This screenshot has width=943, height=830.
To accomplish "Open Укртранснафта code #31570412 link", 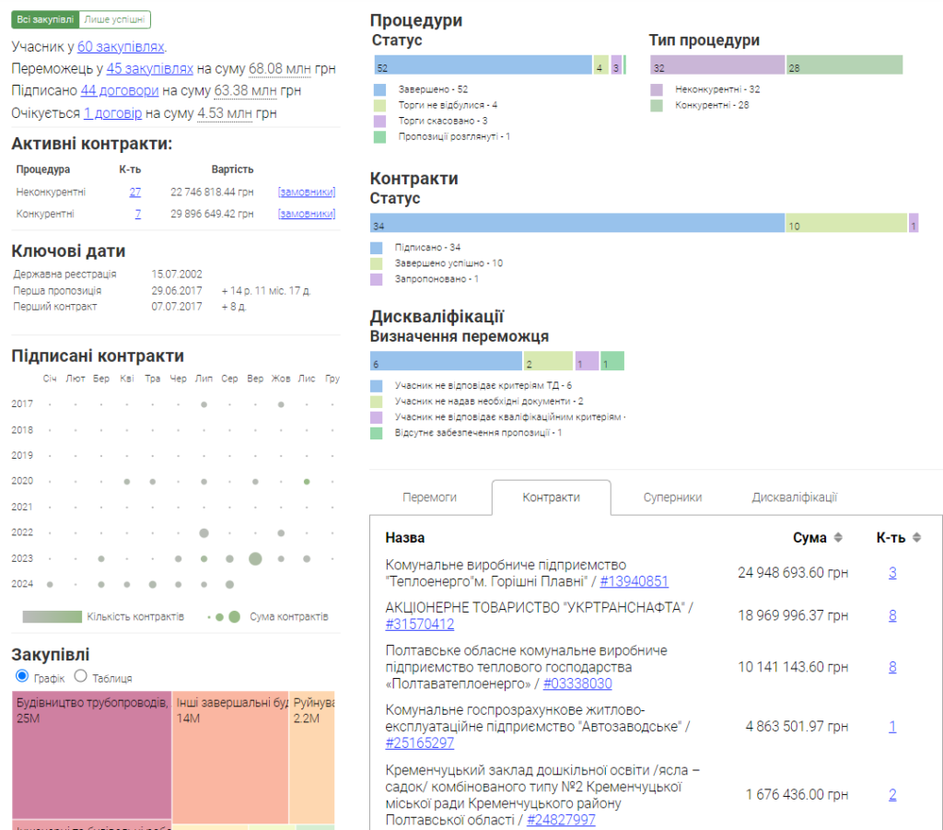I will pyautogui.click(x=420, y=625).
